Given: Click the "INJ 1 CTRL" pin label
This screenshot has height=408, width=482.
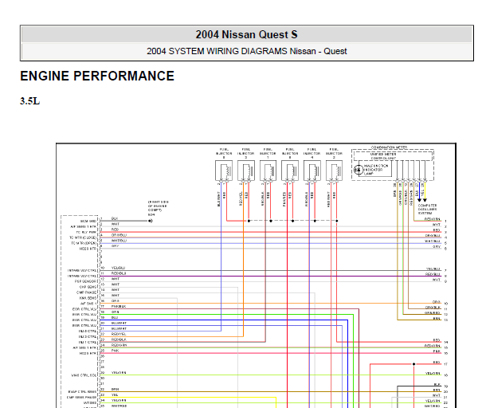Looking at the screenshot, I should (88, 342).
